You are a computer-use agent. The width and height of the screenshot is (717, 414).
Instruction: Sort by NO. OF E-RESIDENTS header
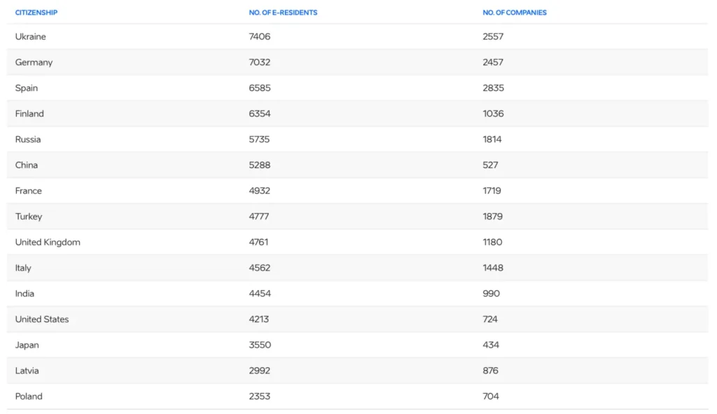pyautogui.click(x=283, y=13)
